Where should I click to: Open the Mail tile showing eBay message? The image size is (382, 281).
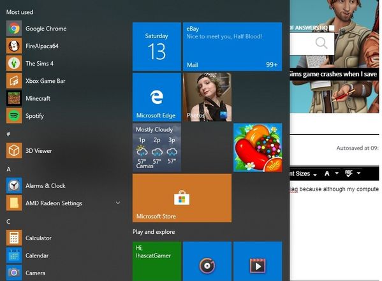[x=232, y=47]
